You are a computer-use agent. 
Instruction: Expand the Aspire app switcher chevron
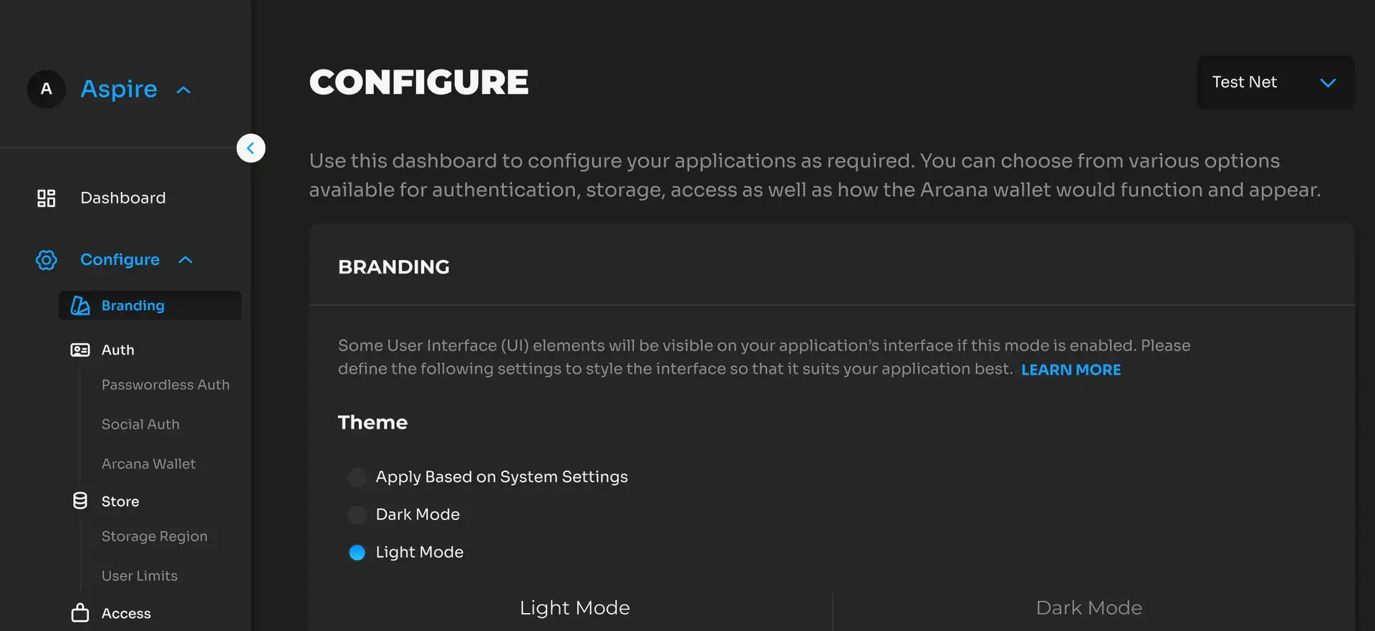pyautogui.click(x=184, y=90)
